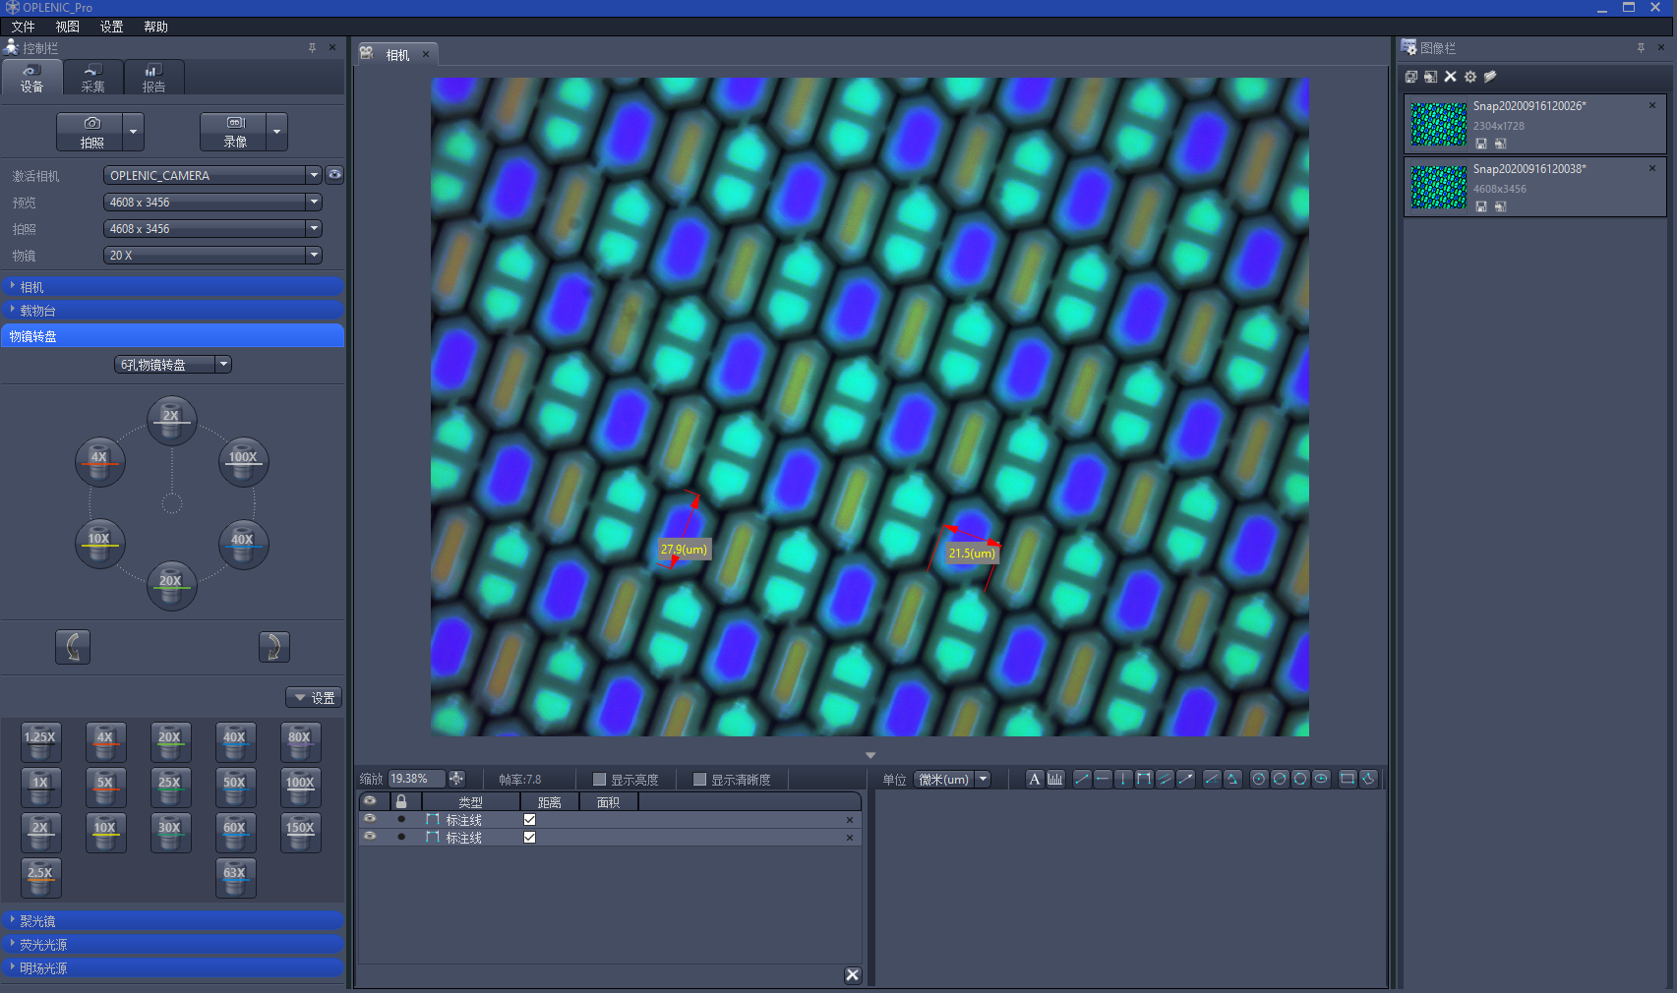Screen dimensions: 1677x993
Task: Rotate objective turret with left arrow button
Action: coord(73,647)
